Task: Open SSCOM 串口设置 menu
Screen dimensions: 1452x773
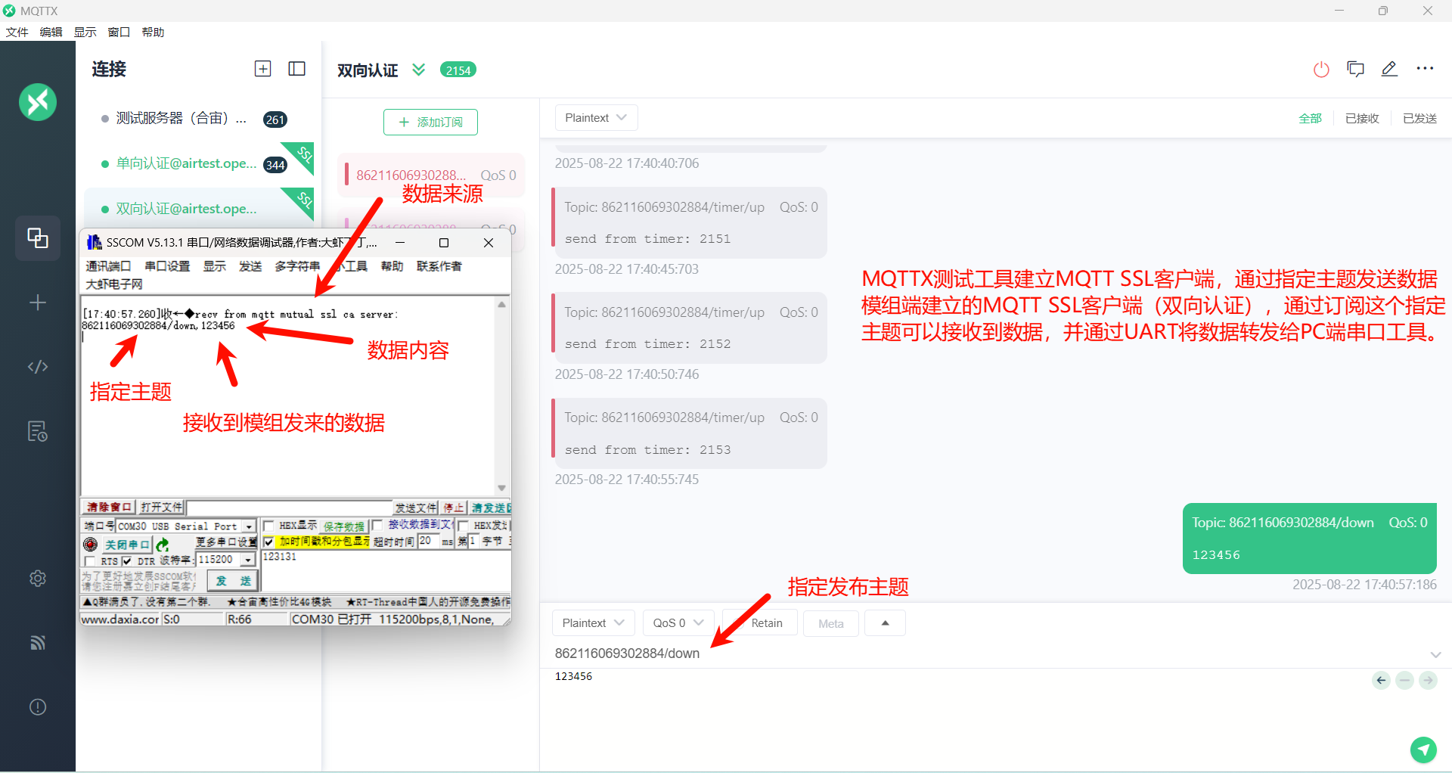Action: point(167,266)
